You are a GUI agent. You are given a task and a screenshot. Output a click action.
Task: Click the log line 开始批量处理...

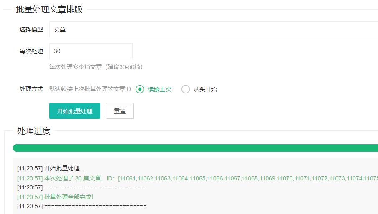(64, 169)
